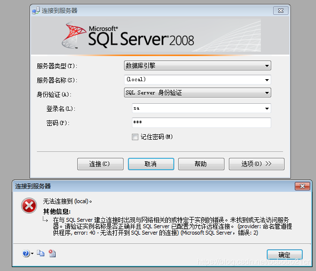Click the SQL Server 2008 logo
316x271 pixels.
tap(128, 35)
